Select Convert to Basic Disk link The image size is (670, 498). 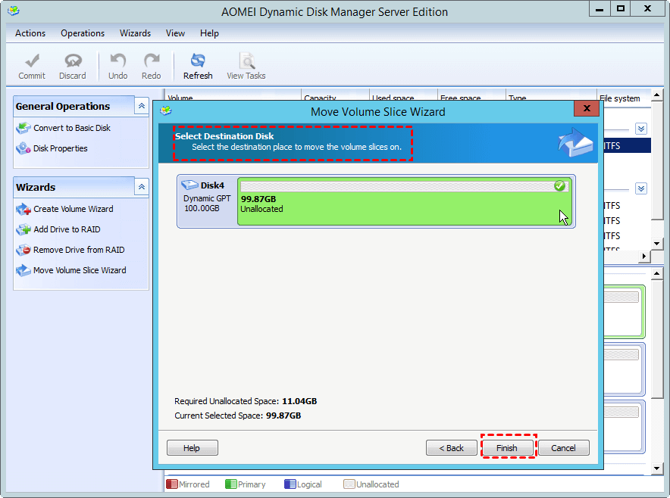72,128
